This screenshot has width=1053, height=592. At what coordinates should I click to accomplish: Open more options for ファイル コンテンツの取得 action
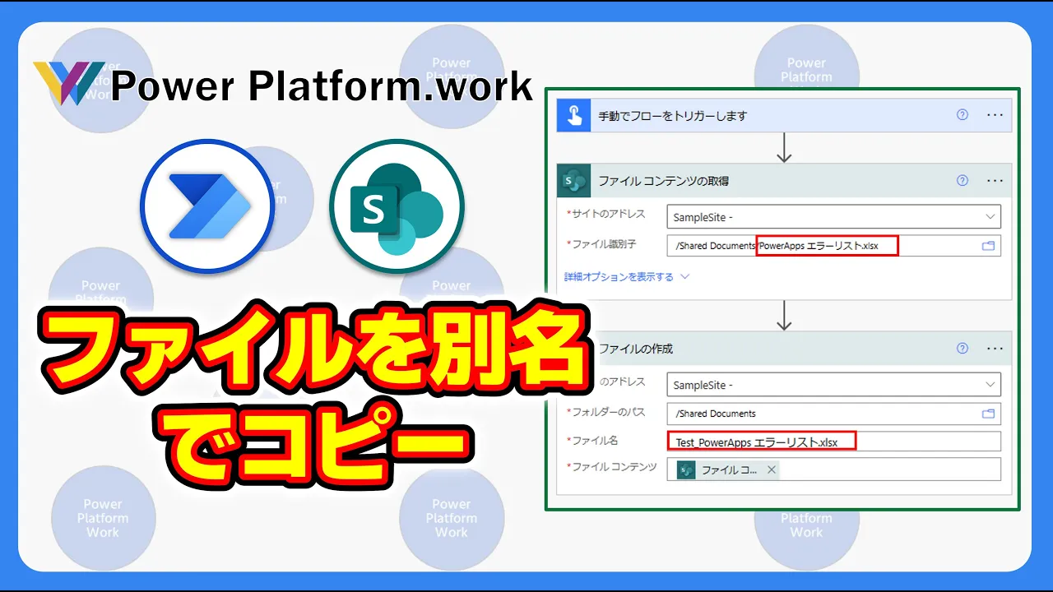995,180
